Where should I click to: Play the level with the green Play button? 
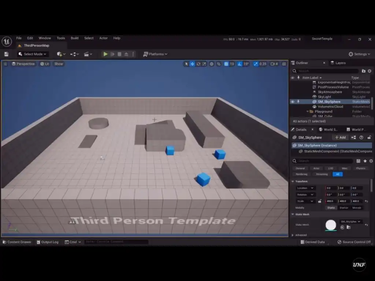tap(105, 54)
